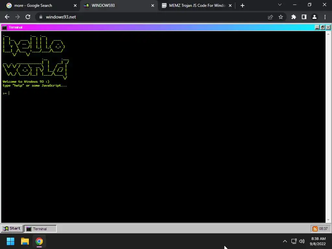
Task: Open File Explorer from taskbar
Action: [25, 241]
